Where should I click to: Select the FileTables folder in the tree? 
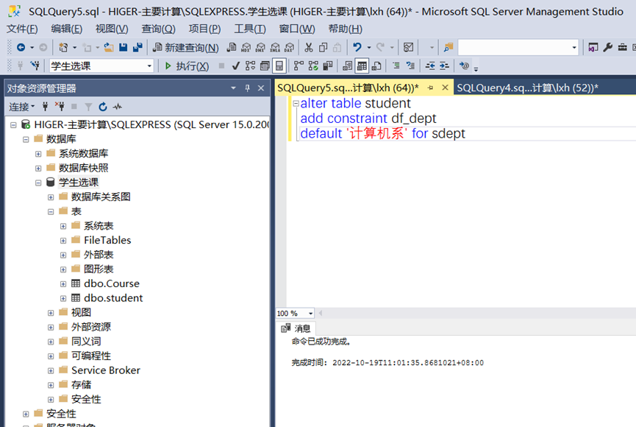tap(107, 241)
